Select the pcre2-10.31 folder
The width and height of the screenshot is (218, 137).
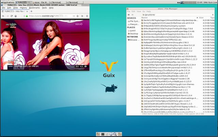tap(178, 92)
